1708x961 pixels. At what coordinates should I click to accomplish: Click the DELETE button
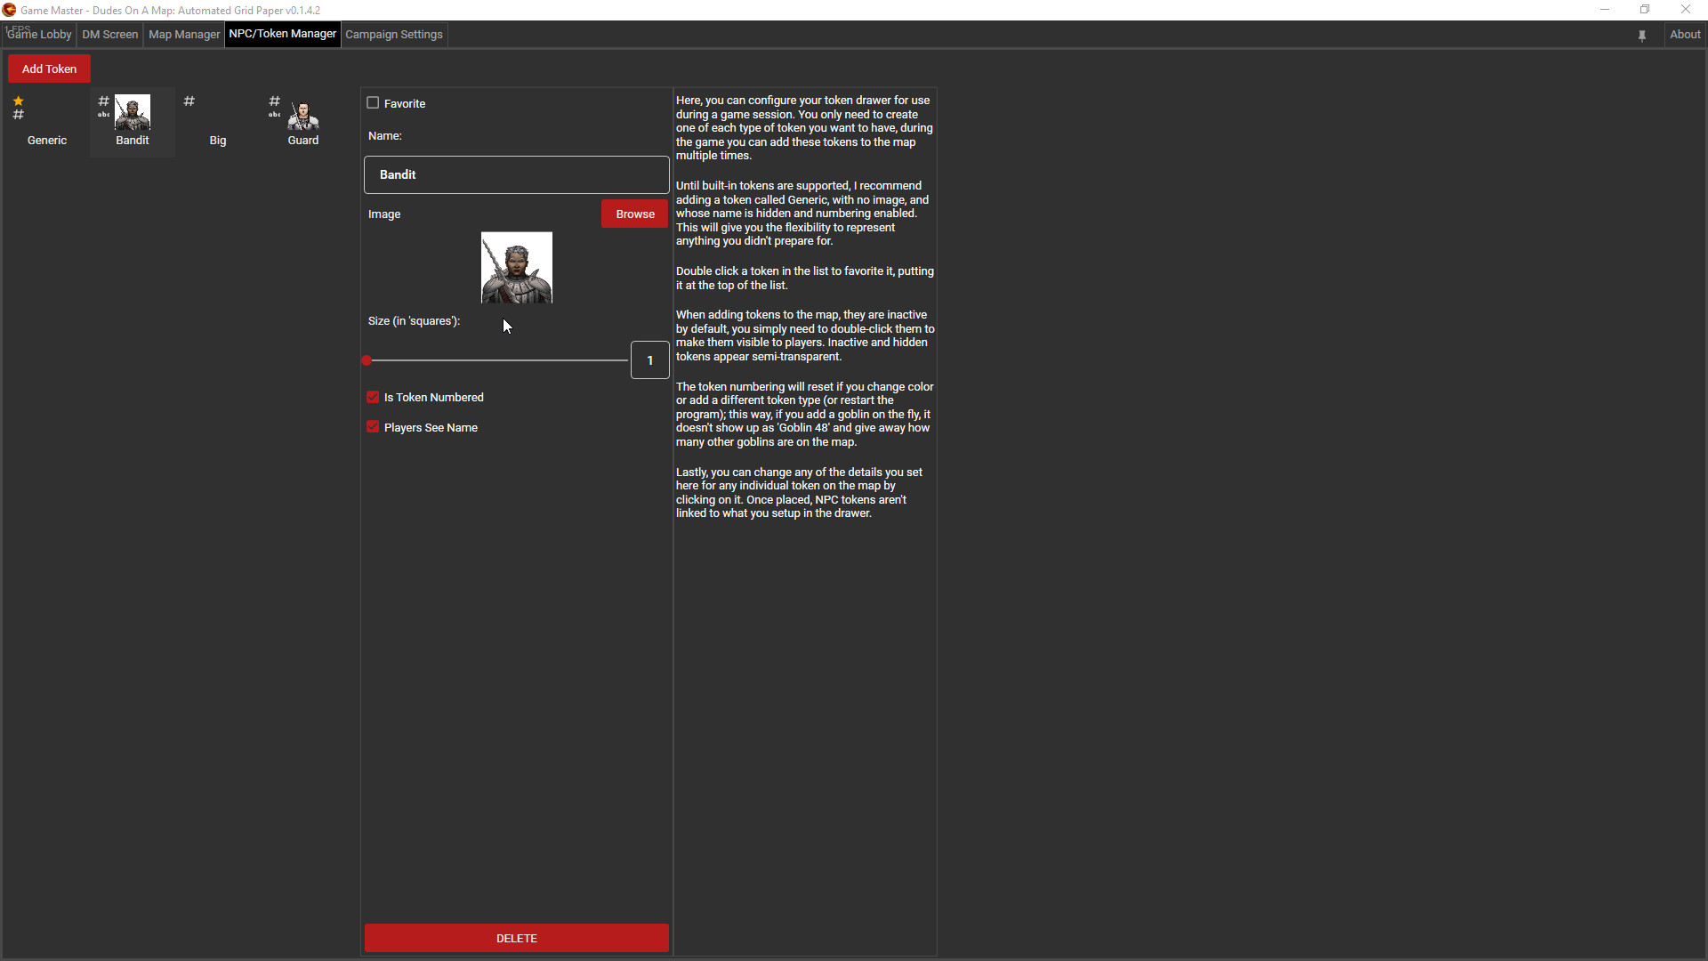pos(516,938)
